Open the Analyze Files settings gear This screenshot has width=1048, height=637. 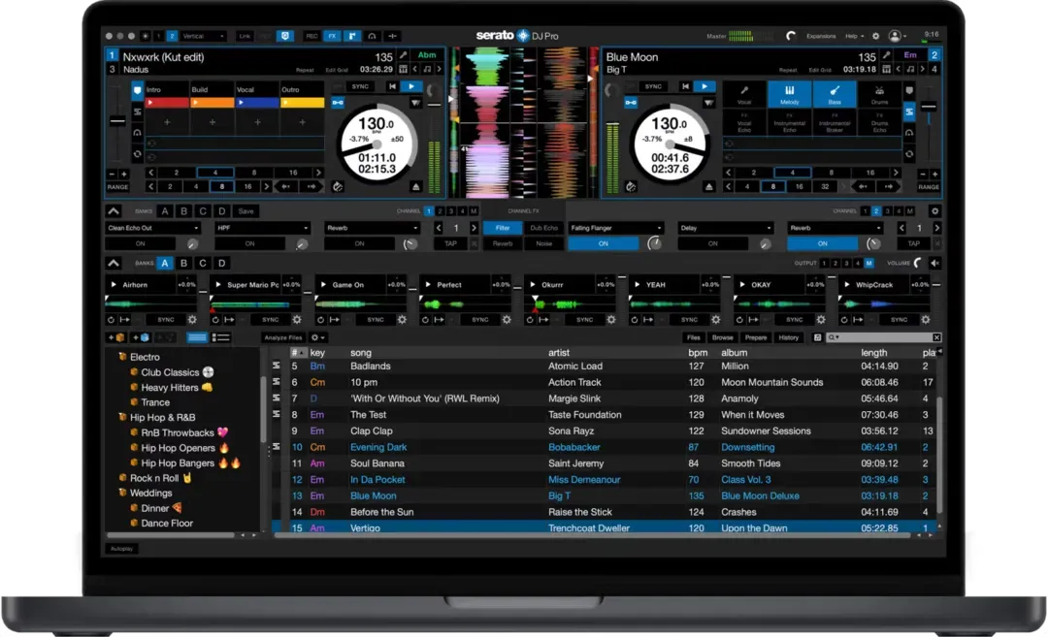pyautogui.click(x=316, y=338)
